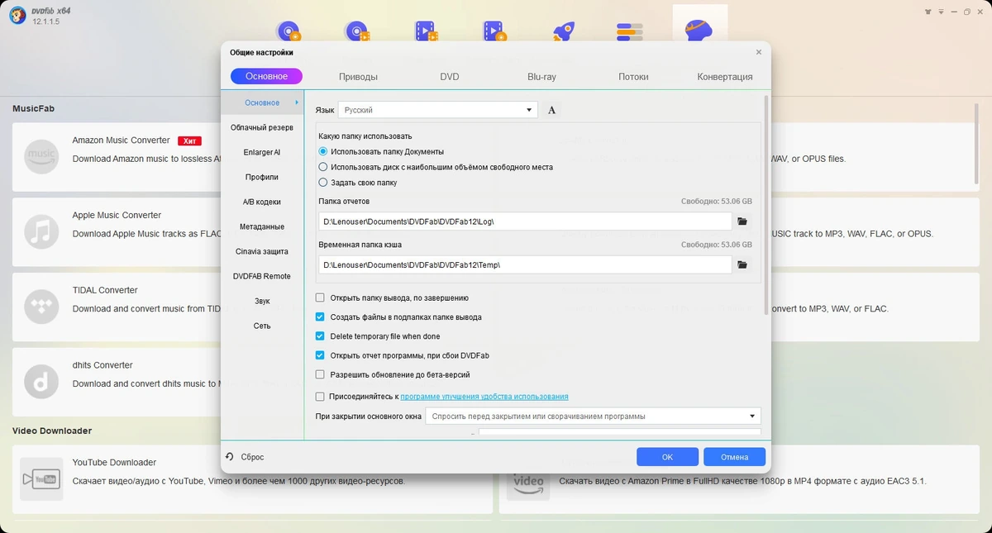Click the Amazon Prime video icon
Image resolution: width=992 pixels, height=533 pixels.
528,478
